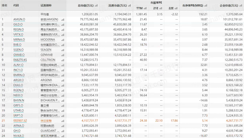Open chart icon in NBIX.O row
This screenshot has height=138, width=244.
pyautogui.click(x=63, y=95)
